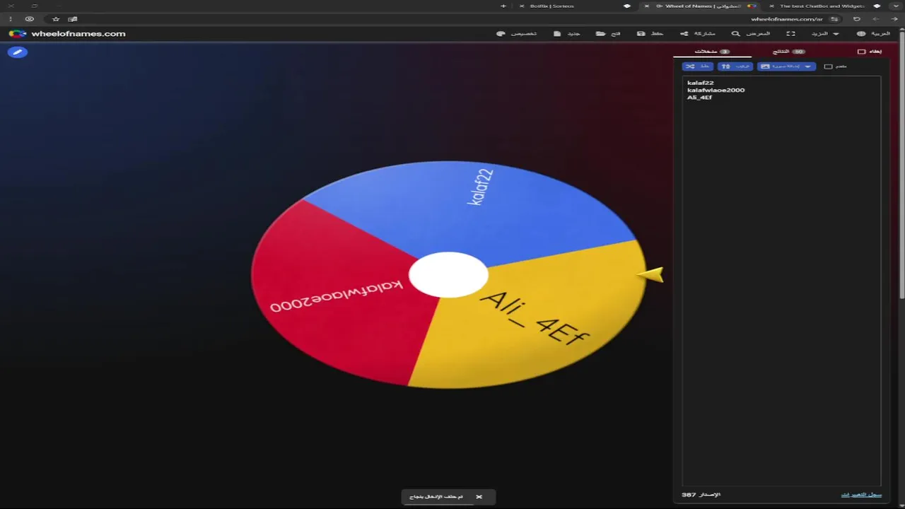Image resolution: width=905 pixels, height=509 pixels.
Task: Open site information icon in address bar
Action: 834,19
